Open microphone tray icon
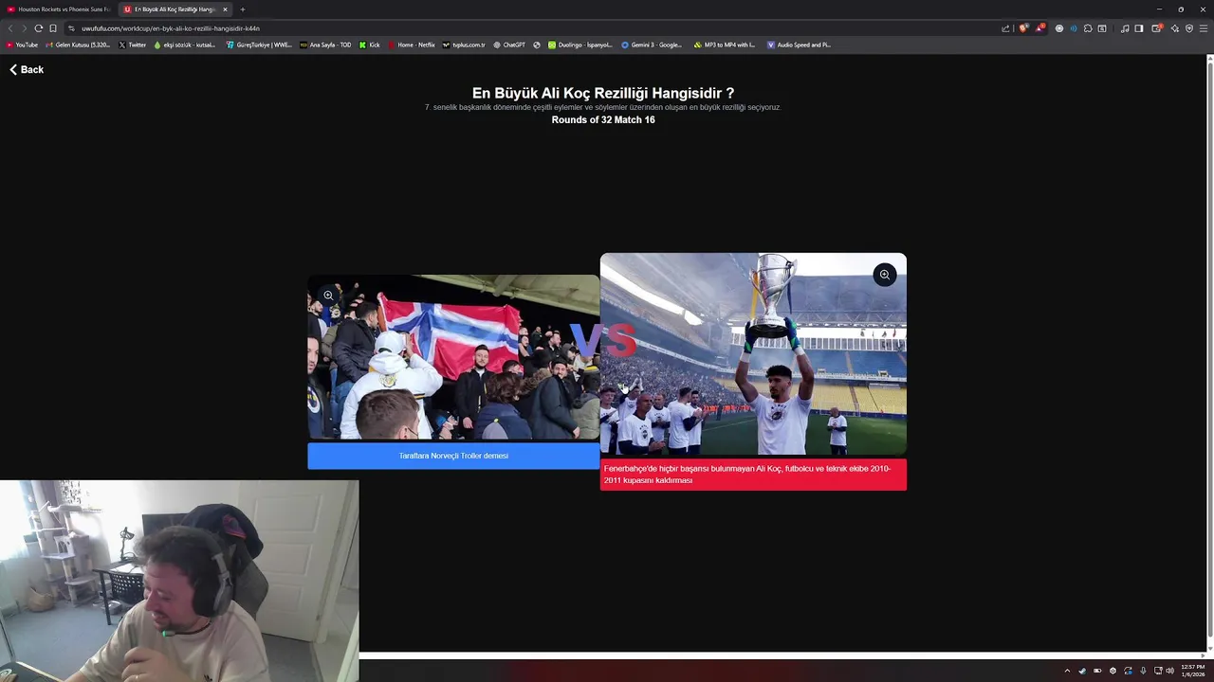The width and height of the screenshot is (1214, 682). tap(1143, 671)
